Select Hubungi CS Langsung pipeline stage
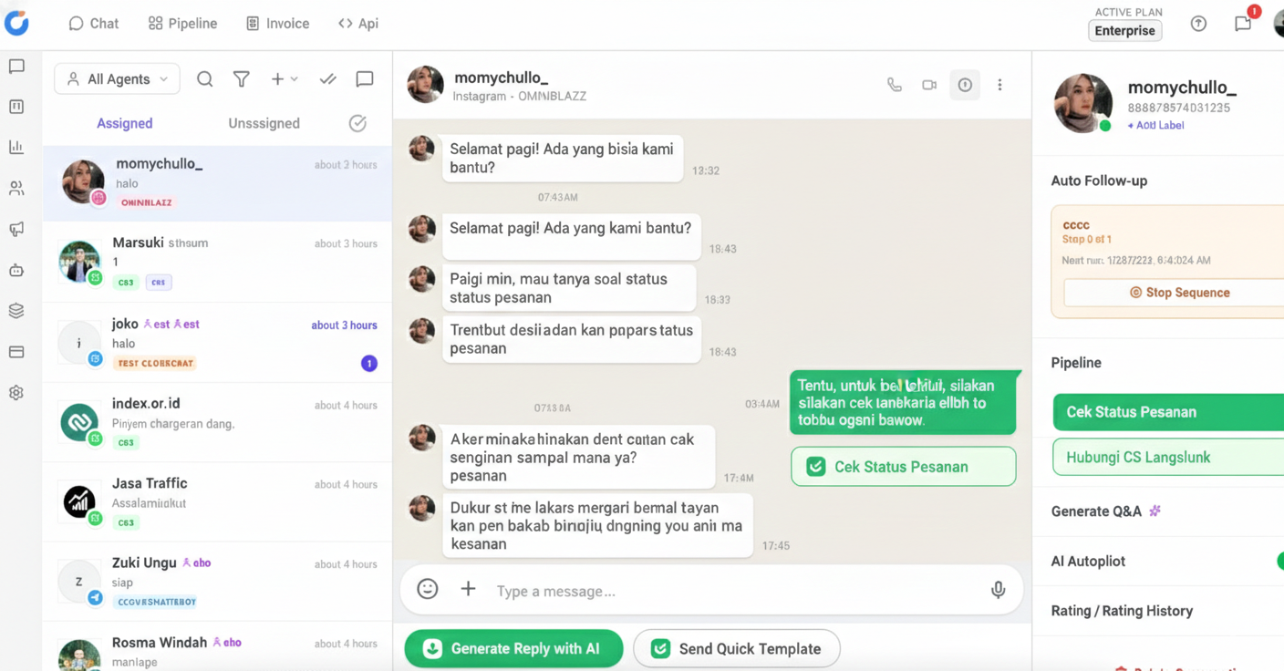Image resolution: width=1284 pixels, height=671 pixels. (1168, 458)
